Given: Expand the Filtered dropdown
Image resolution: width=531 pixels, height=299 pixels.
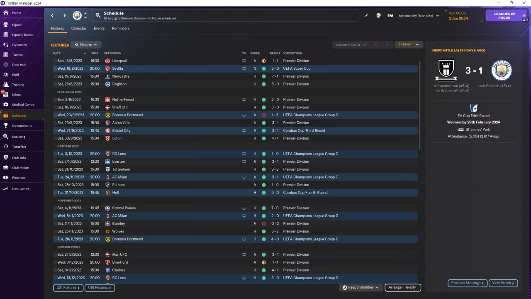Looking at the screenshot, I should (x=409, y=44).
